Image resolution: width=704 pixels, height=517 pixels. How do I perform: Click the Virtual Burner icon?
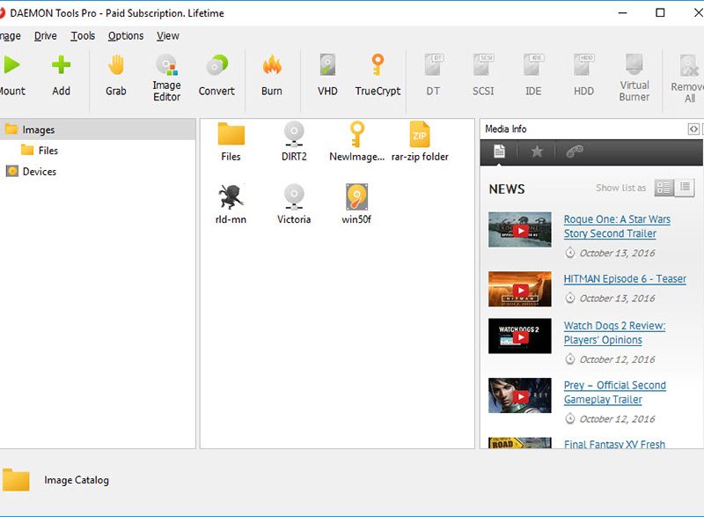[634, 64]
